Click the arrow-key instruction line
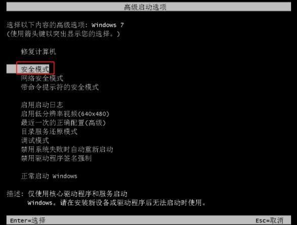Image resolution: width=297 pixels, height=225 pixels. tap(63, 34)
